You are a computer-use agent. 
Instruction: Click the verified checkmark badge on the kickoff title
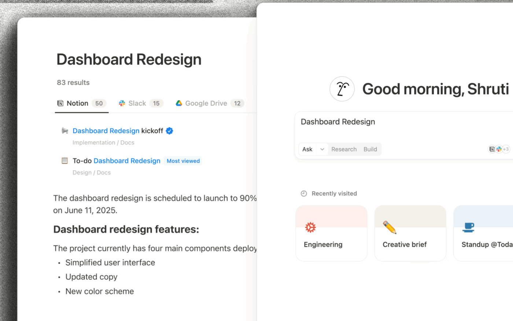click(x=169, y=131)
